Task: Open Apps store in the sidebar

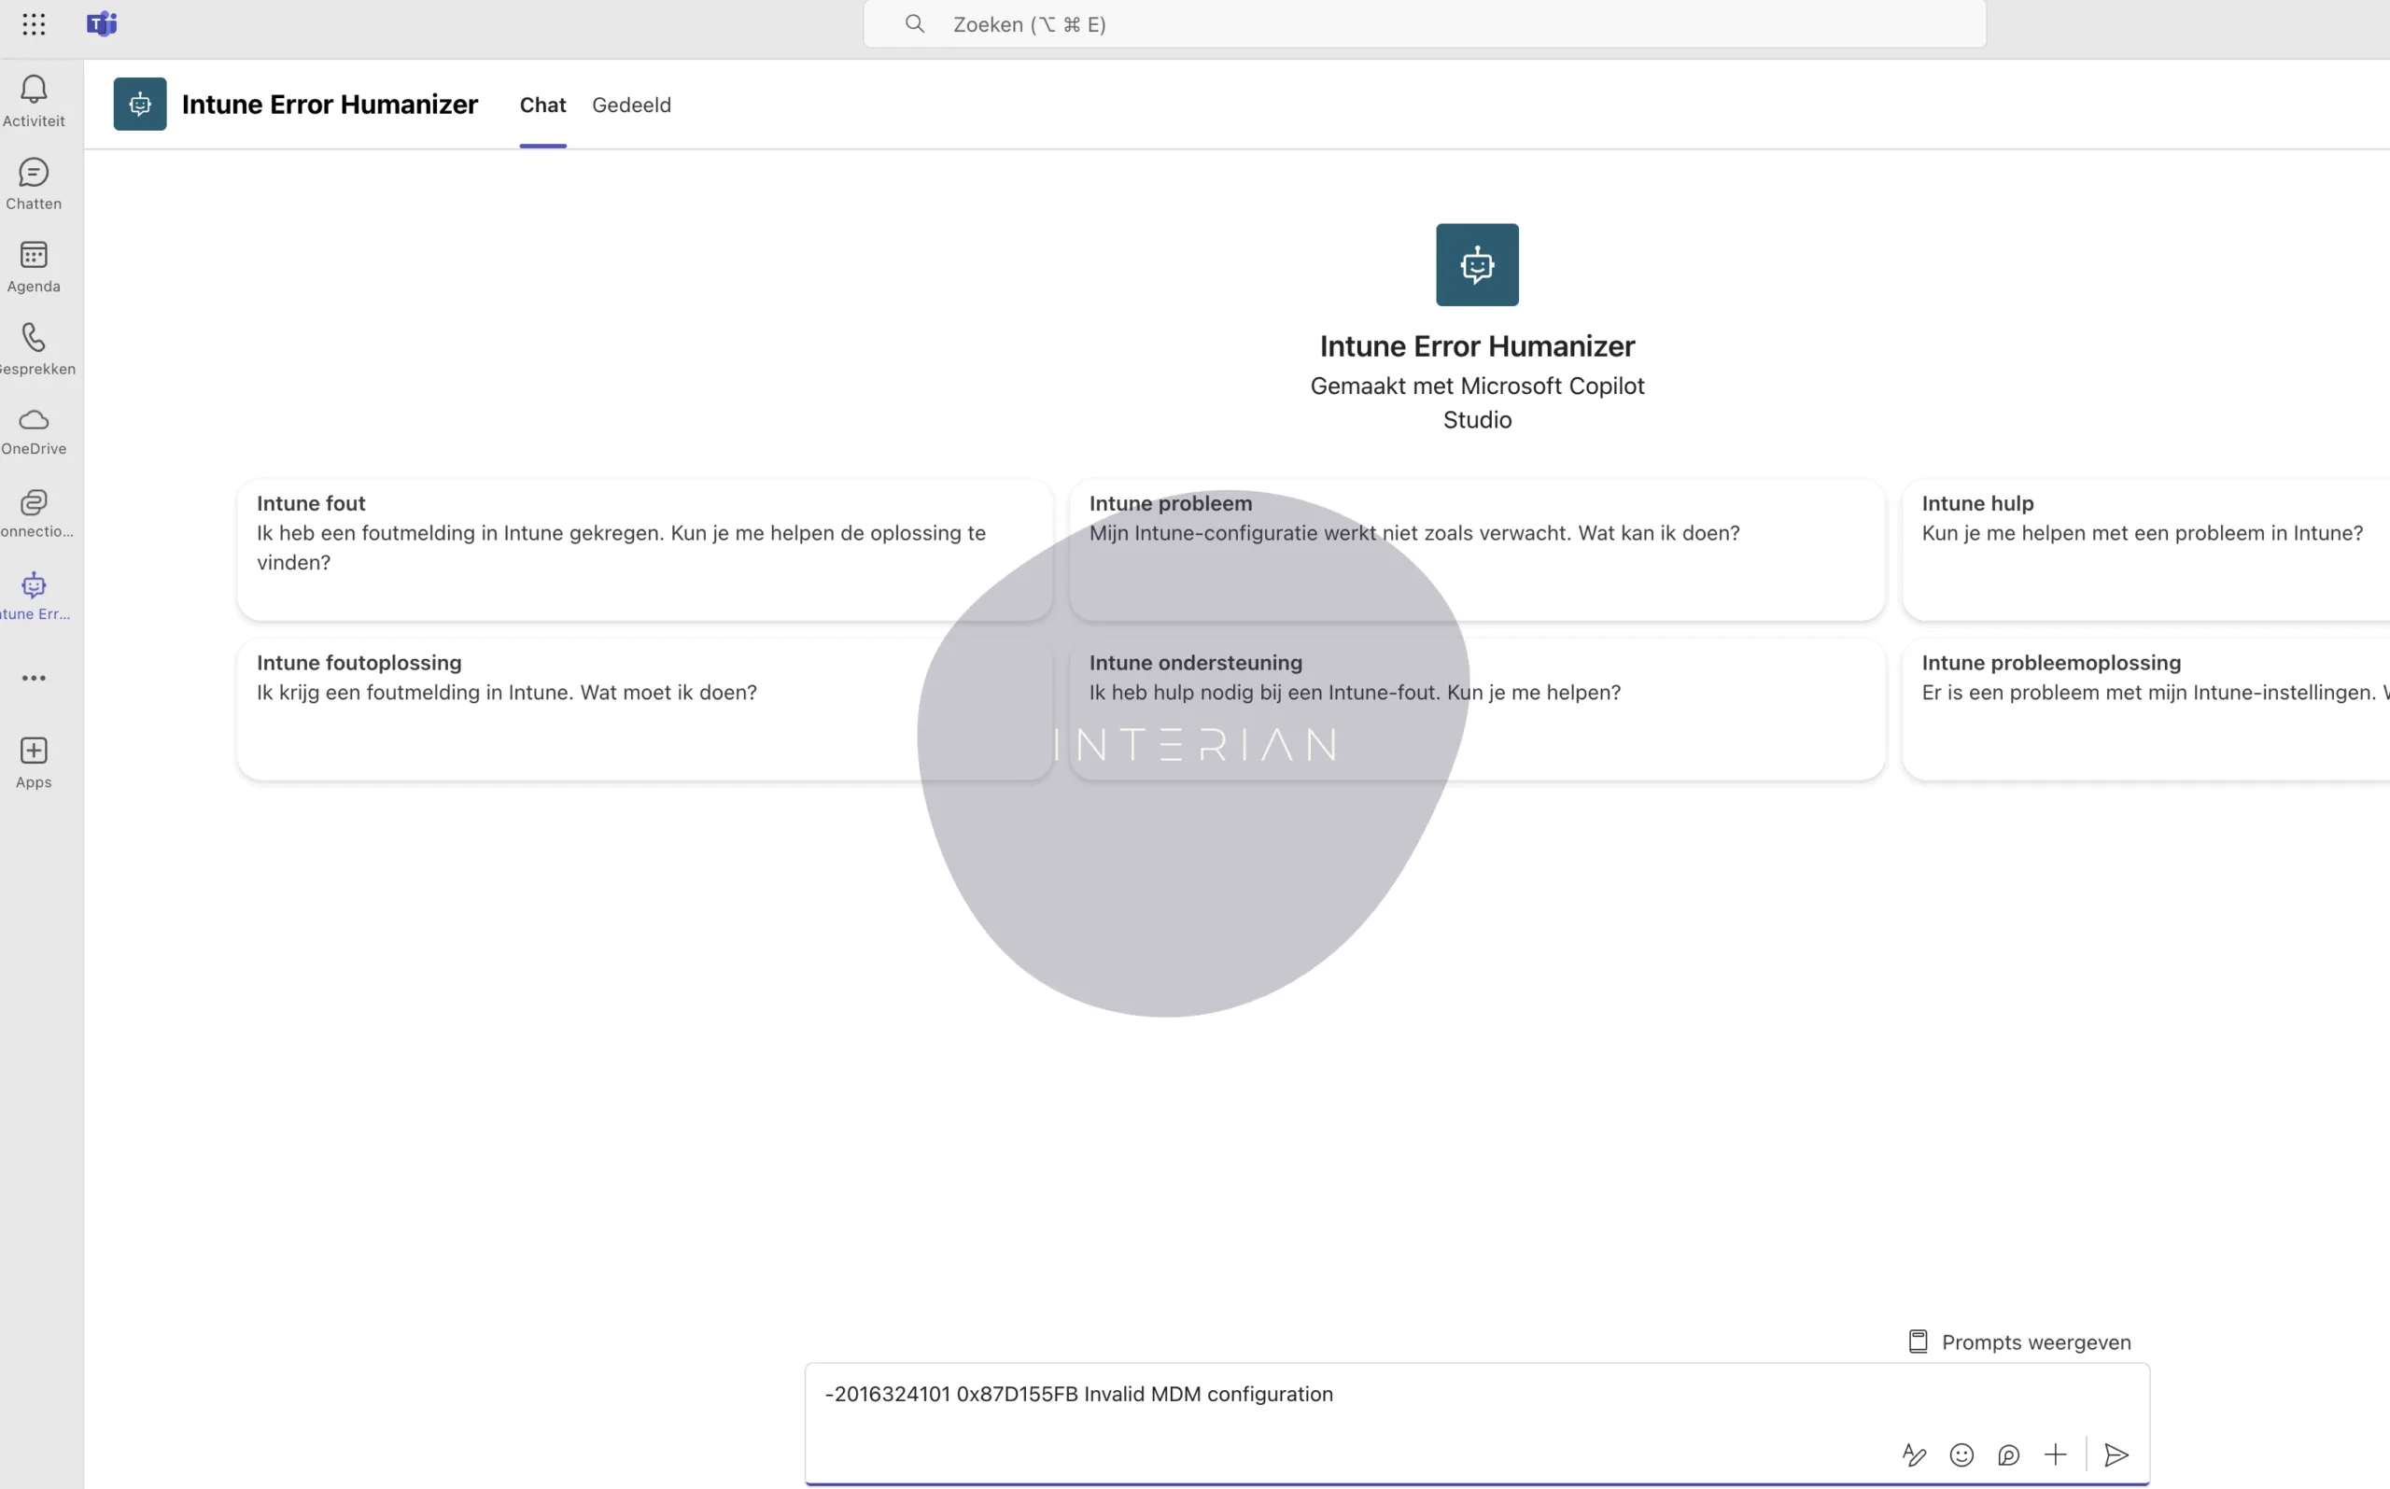Action: click(34, 761)
